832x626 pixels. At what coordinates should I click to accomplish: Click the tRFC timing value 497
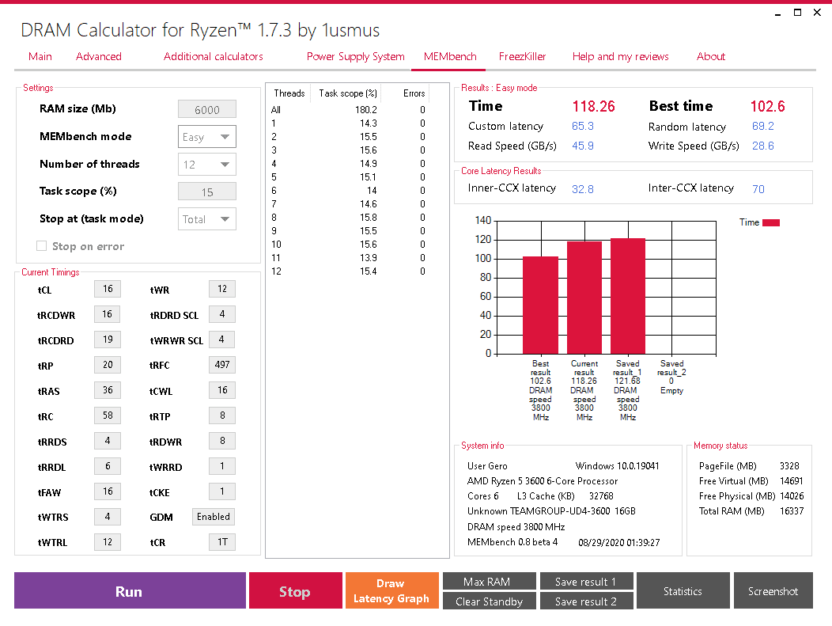221,365
